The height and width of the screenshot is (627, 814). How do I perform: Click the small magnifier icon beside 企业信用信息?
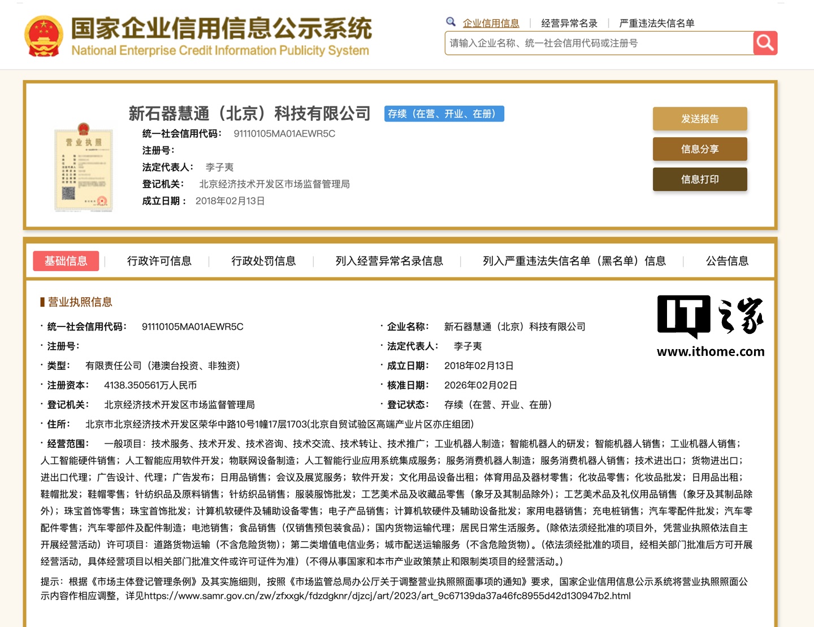451,22
